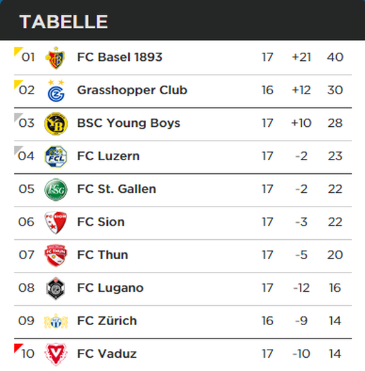The image size is (365, 371).
Task: Open the BSC Young Boys crest
Action: 56,124
